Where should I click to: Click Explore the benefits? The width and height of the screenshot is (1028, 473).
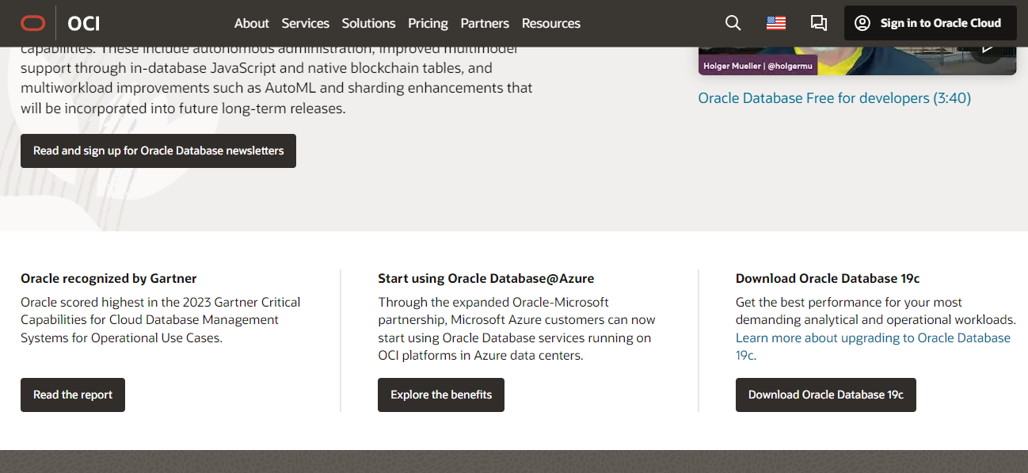[440, 395]
